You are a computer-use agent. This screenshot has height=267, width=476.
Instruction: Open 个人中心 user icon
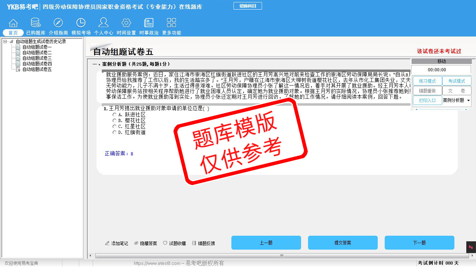tap(103, 23)
